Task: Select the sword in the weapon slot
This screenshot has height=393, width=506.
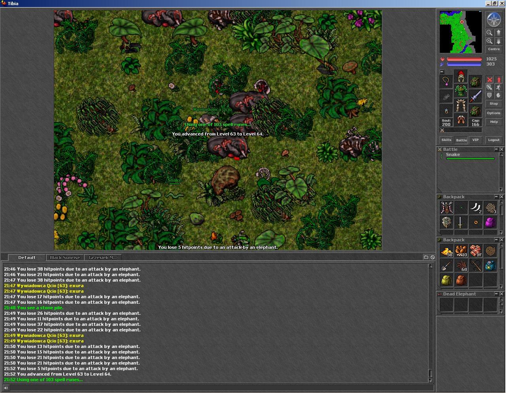Action: click(475, 96)
